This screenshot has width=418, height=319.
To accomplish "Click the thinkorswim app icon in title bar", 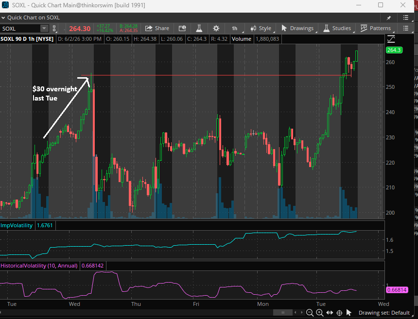I will coord(5,5).
